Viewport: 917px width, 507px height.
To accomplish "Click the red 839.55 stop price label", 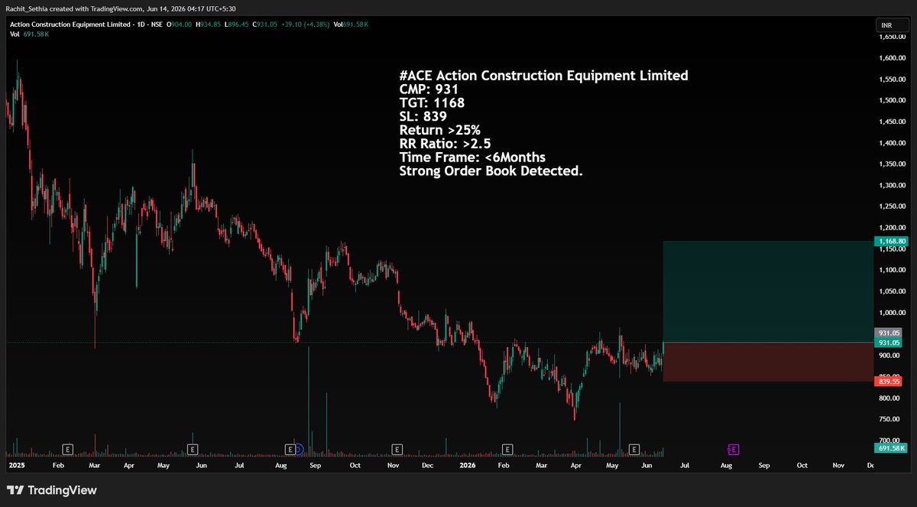I will pos(888,381).
